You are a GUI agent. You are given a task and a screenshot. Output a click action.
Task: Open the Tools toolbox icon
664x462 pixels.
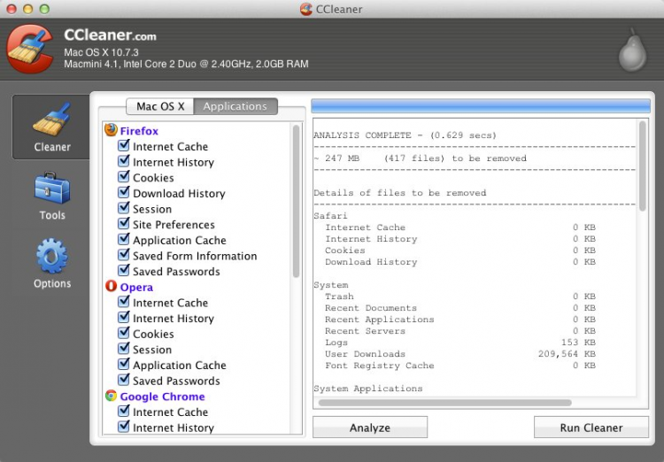tap(51, 195)
